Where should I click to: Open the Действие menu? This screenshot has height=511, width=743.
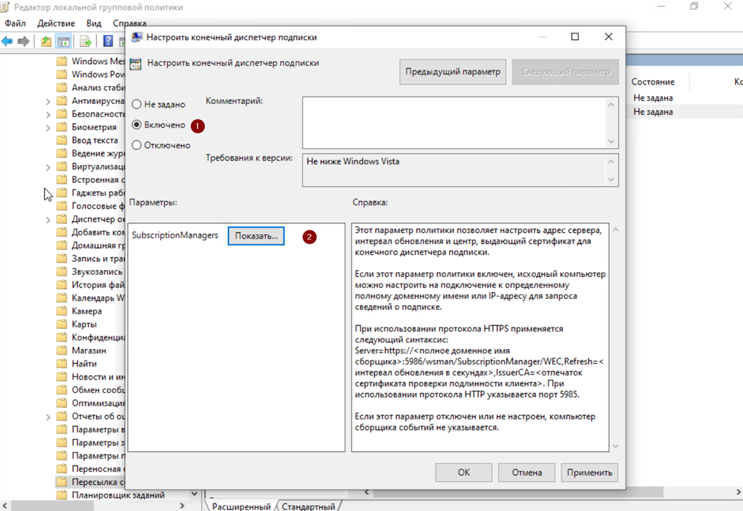point(56,23)
